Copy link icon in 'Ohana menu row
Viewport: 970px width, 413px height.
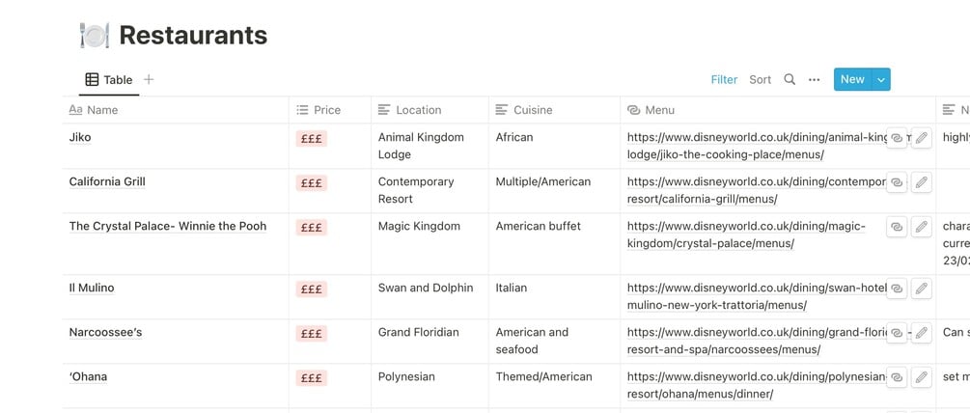(x=897, y=377)
